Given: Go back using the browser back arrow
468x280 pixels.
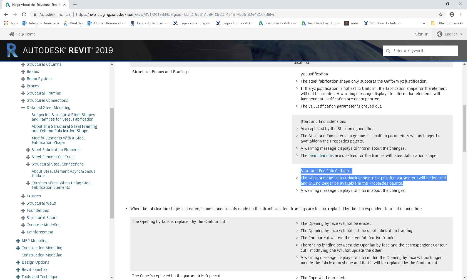Looking at the screenshot, I should tap(6, 14).
